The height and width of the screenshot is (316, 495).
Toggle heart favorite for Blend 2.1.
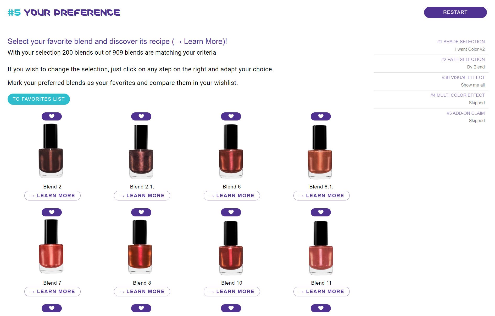[141, 116]
